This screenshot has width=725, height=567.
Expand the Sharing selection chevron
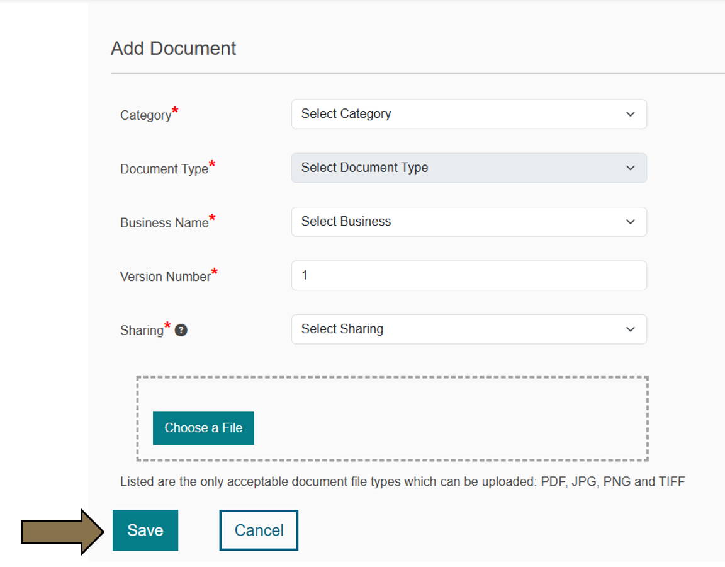click(x=631, y=329)
